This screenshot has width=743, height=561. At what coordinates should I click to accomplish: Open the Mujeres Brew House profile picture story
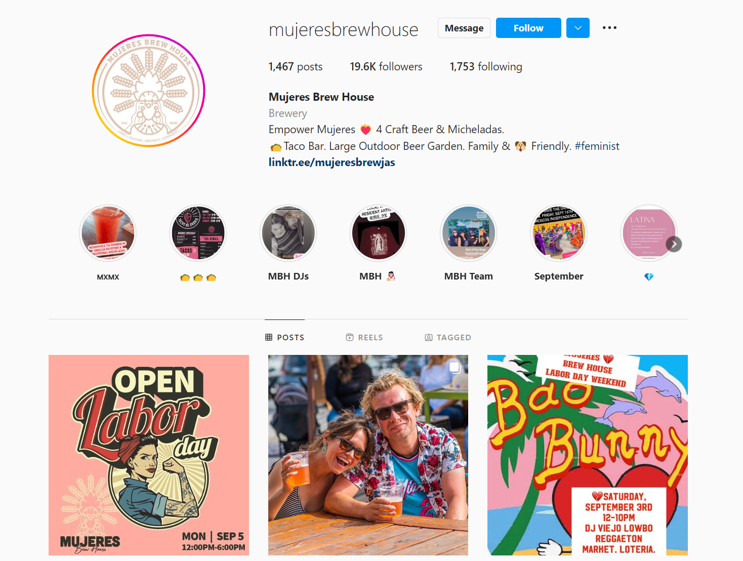point(148,91)
